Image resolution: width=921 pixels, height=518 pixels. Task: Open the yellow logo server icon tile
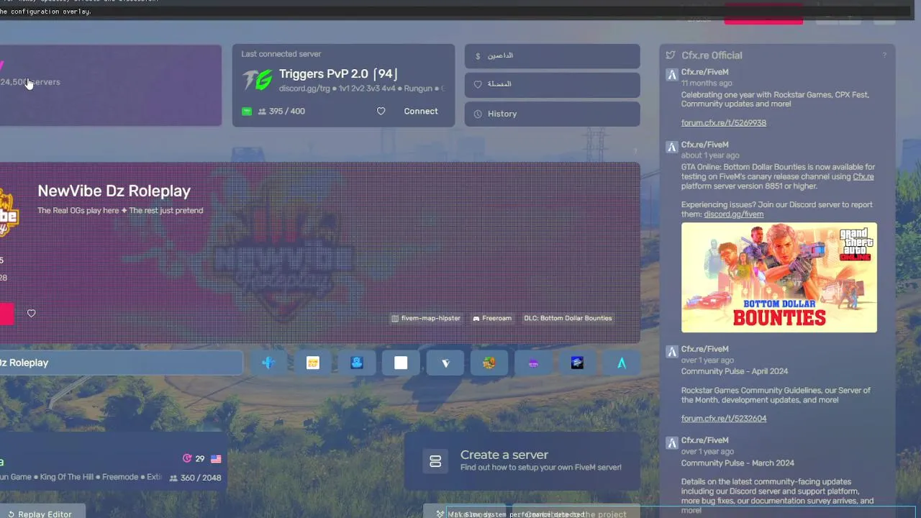(x=312, y=363)
